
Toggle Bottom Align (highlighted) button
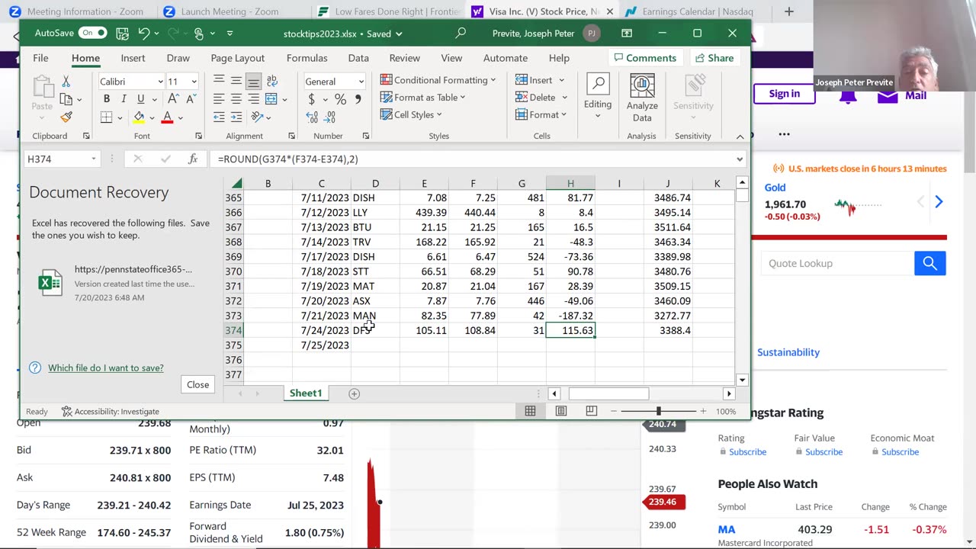[254, 81]
